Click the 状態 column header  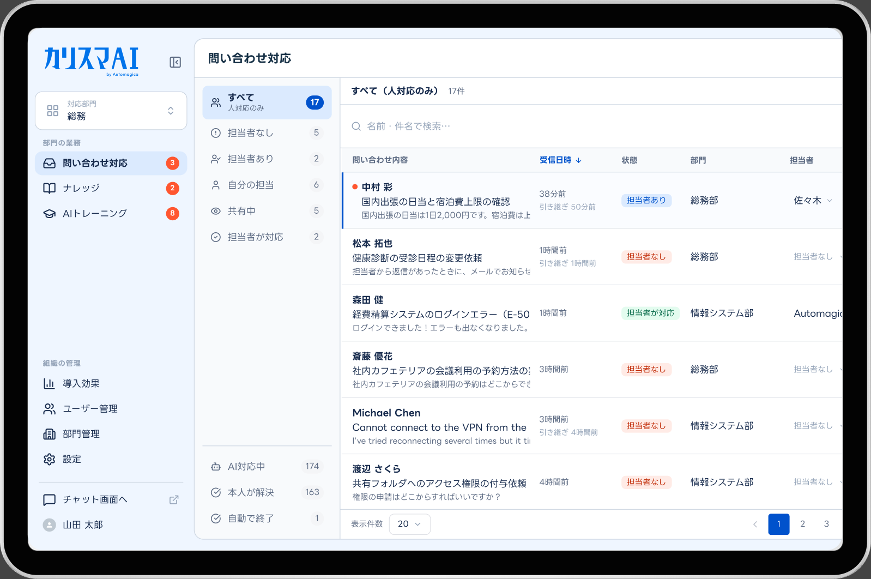pos(629,160)
